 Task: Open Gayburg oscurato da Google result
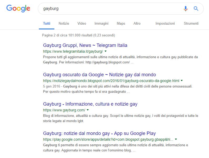click(100, 75)
